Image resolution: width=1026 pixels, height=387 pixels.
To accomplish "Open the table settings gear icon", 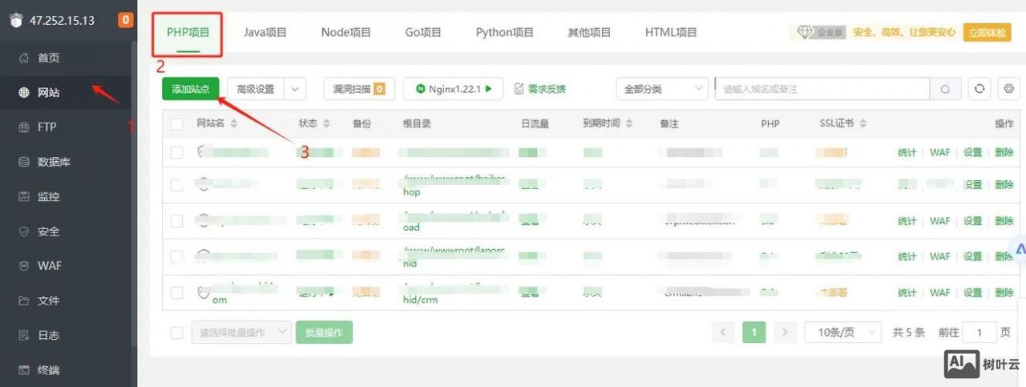I will point(1009,89).
